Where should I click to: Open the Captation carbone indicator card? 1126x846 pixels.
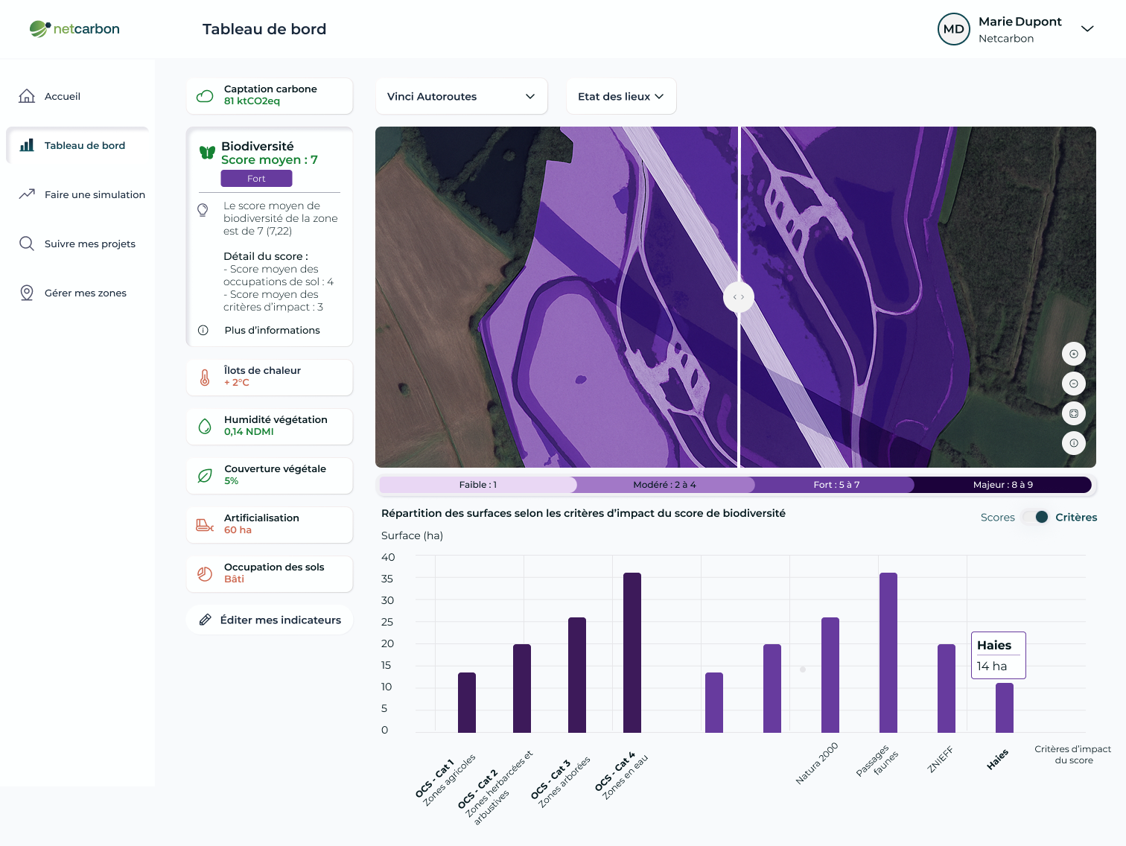pyautogui.click(x=270, y=95)
